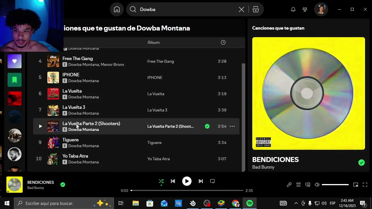This screenshot has height=209, width=372.
Task: Play La Vuelta Parte 2 (Shooters)
Action: point(40,126)
